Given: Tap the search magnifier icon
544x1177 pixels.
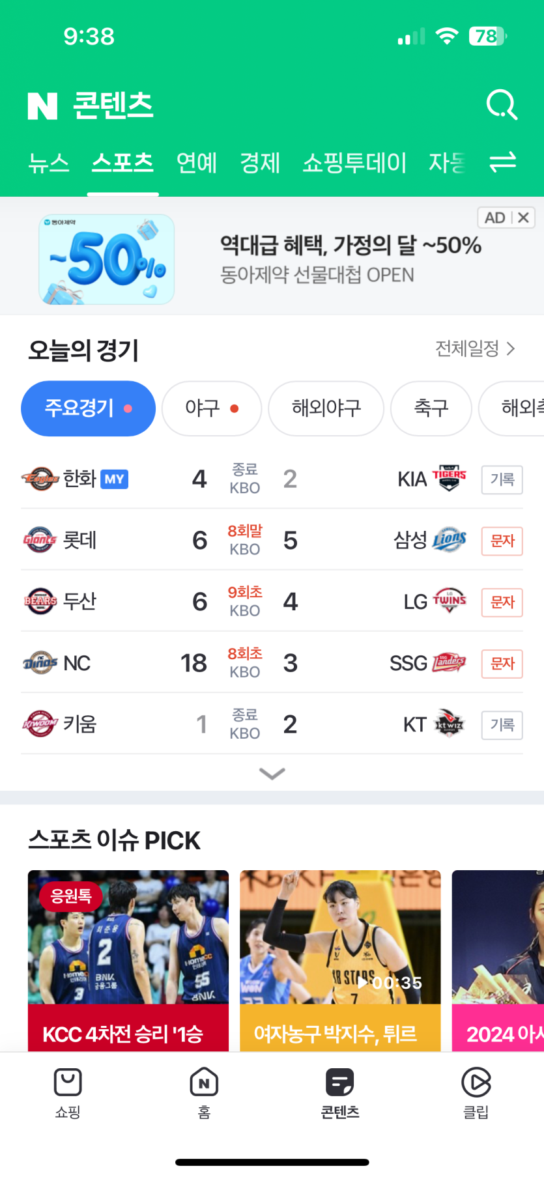Looking at the screenshot, I should [x=502, y=105].
